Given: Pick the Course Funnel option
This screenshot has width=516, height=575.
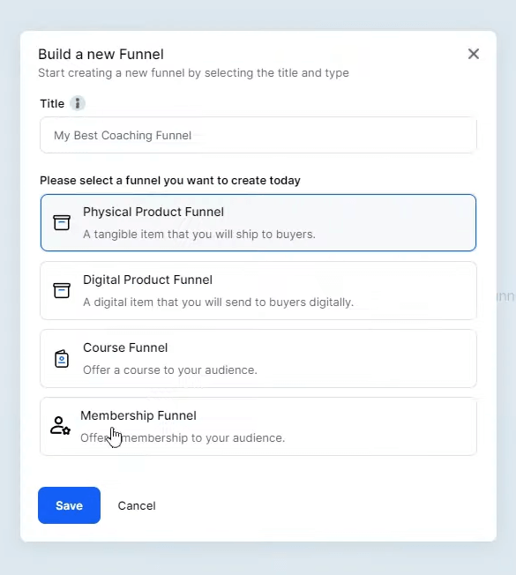Looking at the screenshot, I should click(258, 358).
